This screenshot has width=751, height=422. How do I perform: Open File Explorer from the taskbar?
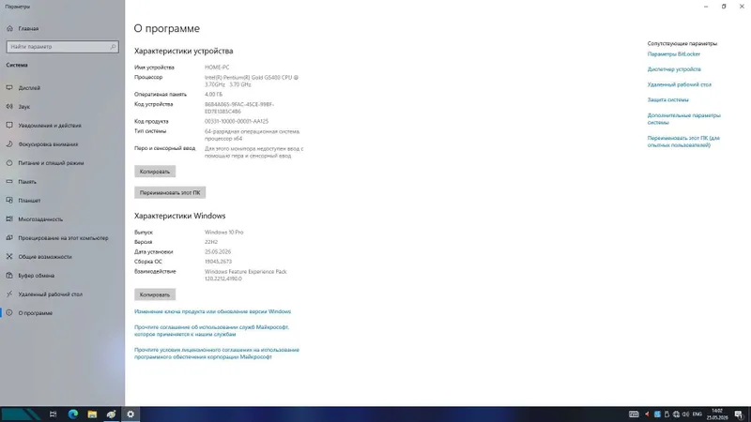point(92,414)
